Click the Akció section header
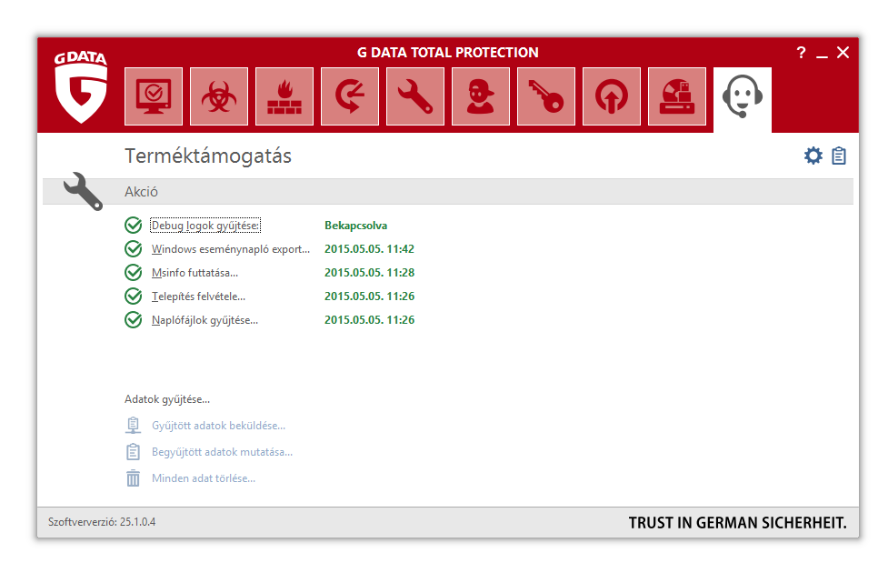 click(x=448, y=192)
